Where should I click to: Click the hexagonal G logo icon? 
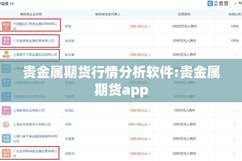click(6, 124)
